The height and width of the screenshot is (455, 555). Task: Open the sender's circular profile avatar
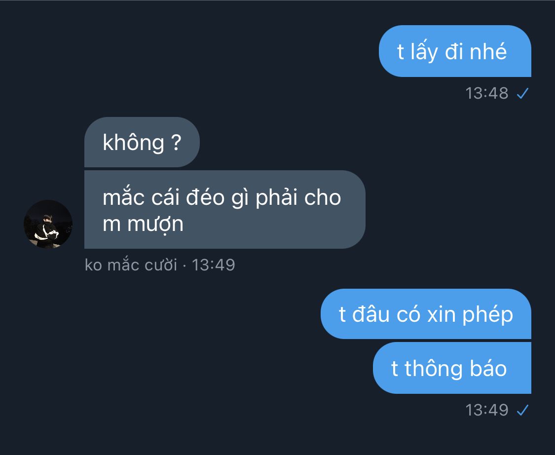pos(48,224)
